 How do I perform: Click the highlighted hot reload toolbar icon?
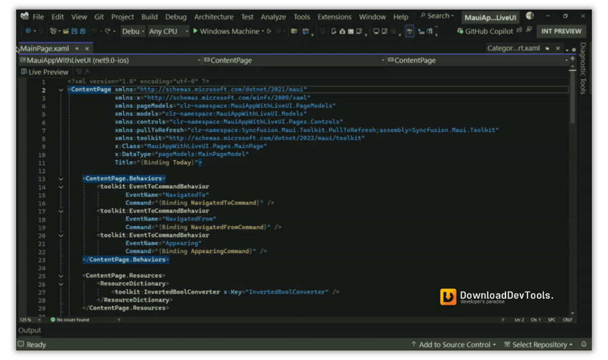coord(409,31)
